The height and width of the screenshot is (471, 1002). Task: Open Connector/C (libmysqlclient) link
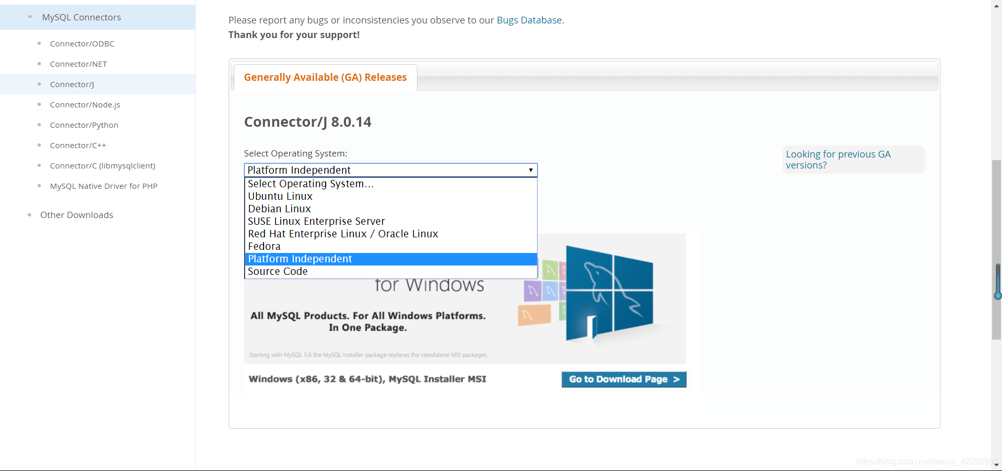click(103, 166)
